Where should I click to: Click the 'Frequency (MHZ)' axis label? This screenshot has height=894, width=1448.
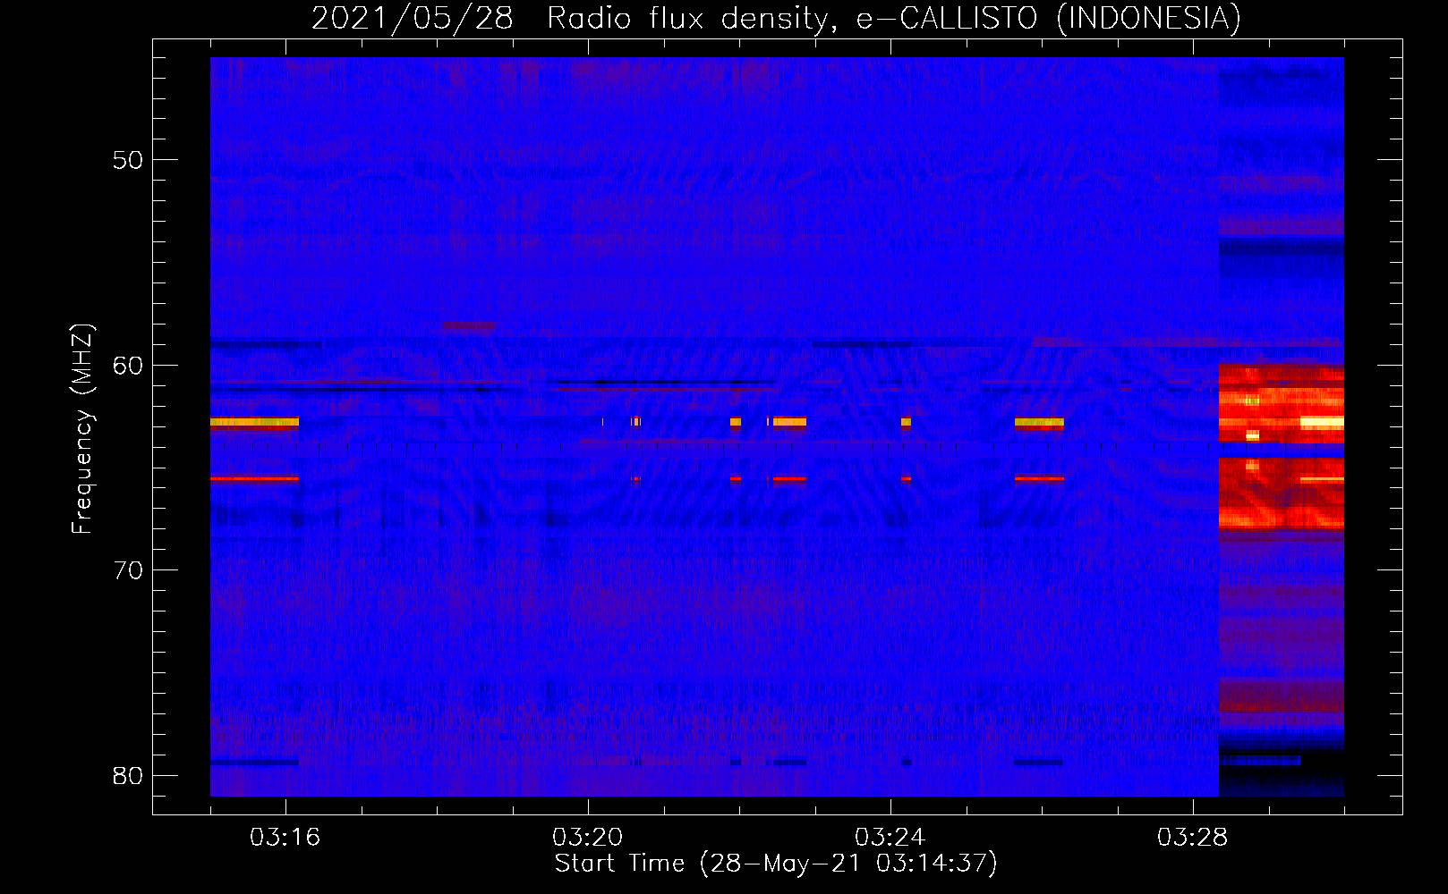coord(82,429)
